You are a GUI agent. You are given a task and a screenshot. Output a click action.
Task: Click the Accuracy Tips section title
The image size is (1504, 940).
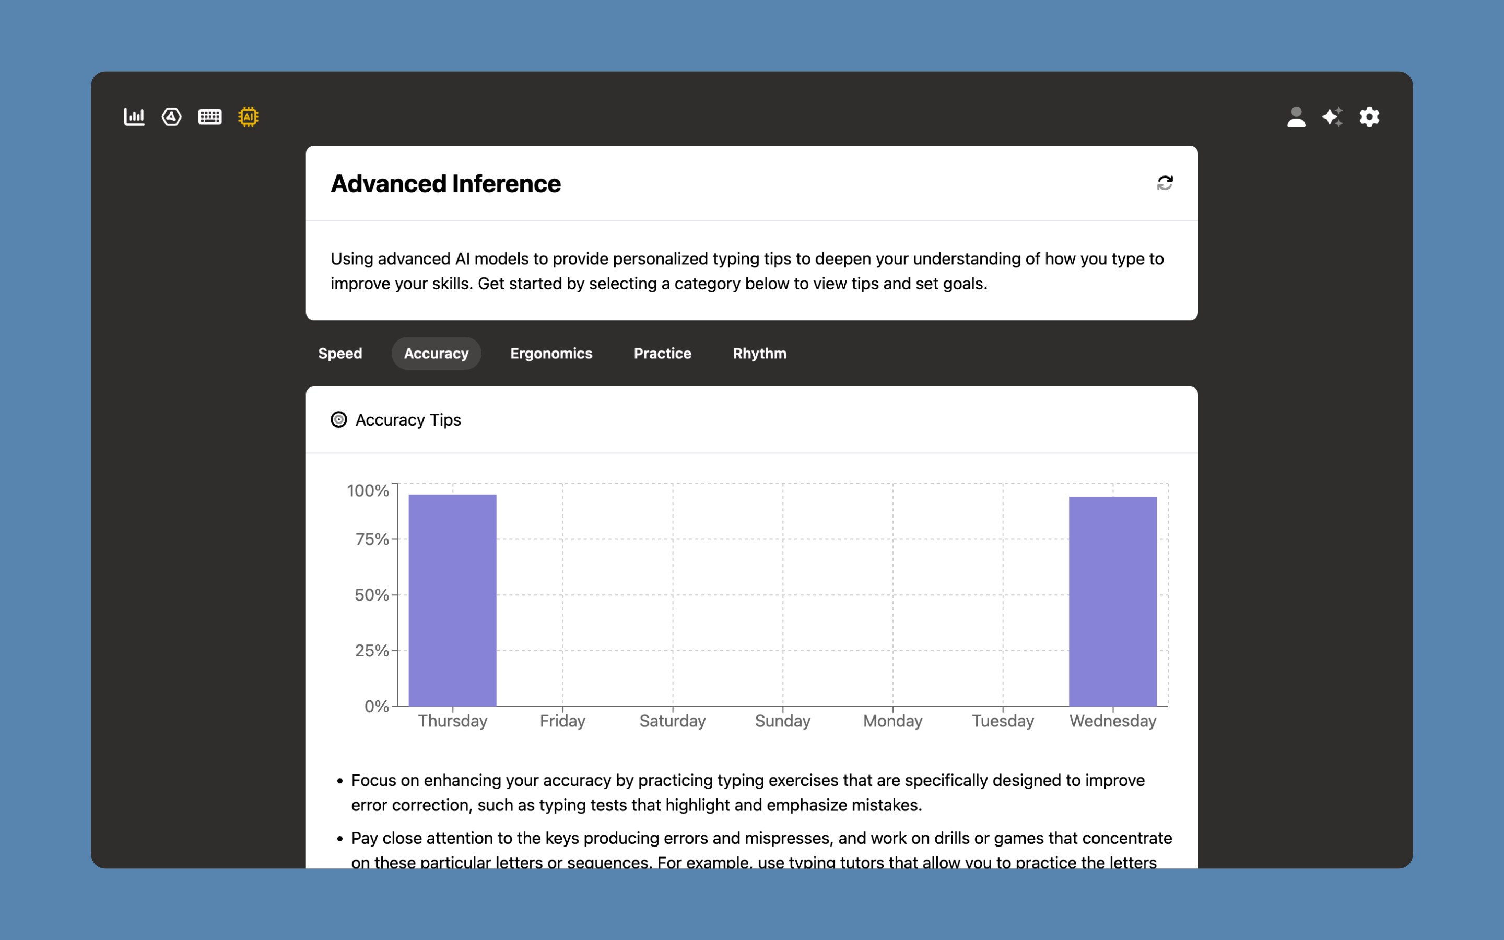pyautogui.click(x=408, y=420)
